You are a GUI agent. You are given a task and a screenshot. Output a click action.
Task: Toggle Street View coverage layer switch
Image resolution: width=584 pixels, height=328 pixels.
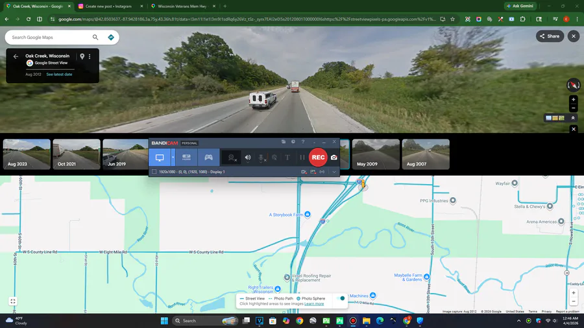[340, 298]
